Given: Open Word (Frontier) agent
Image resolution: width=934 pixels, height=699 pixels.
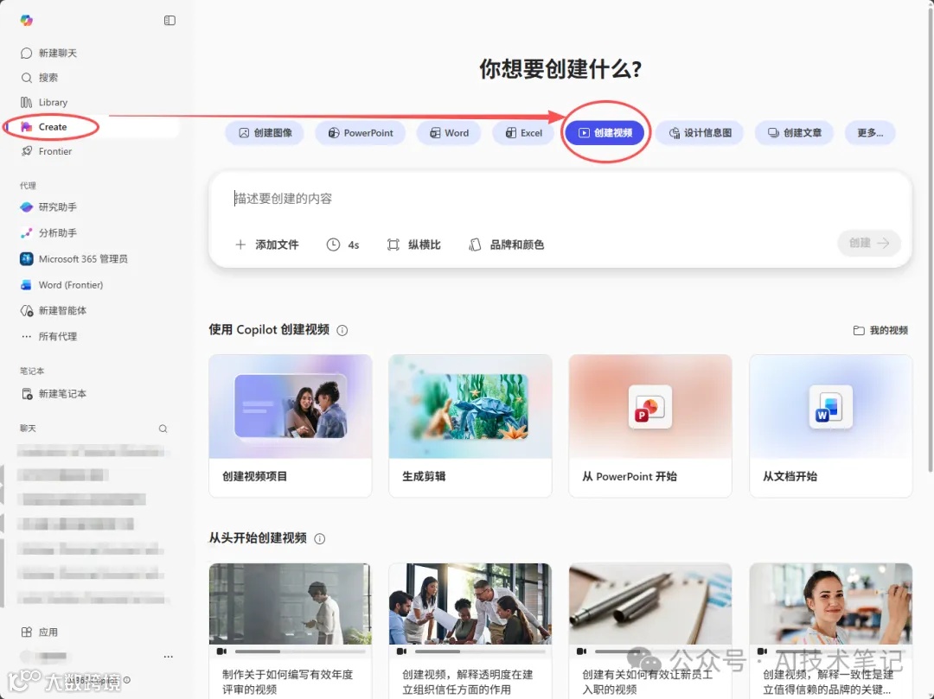Looking at the screenshot, I should [62, 285].
